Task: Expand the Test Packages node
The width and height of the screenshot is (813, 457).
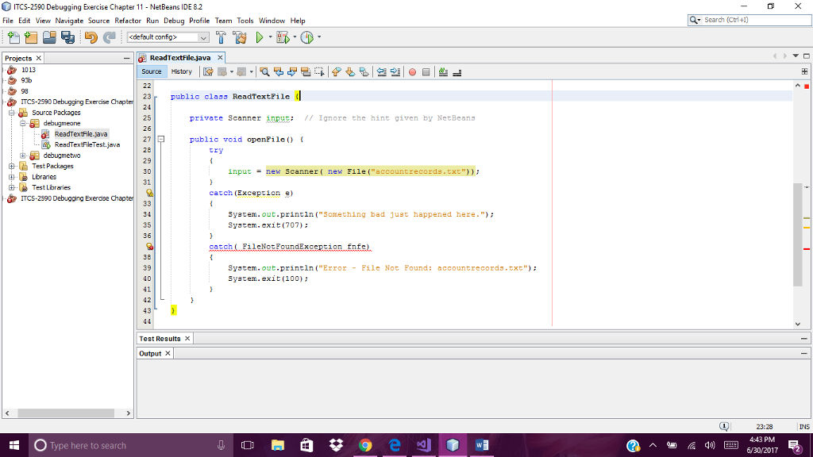Action: pos(11,166)
